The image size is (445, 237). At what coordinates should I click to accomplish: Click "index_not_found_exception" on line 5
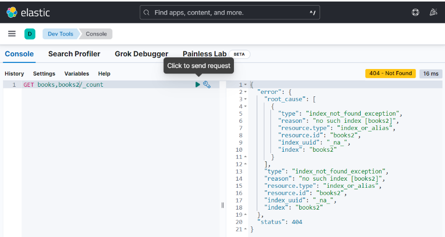352,114
